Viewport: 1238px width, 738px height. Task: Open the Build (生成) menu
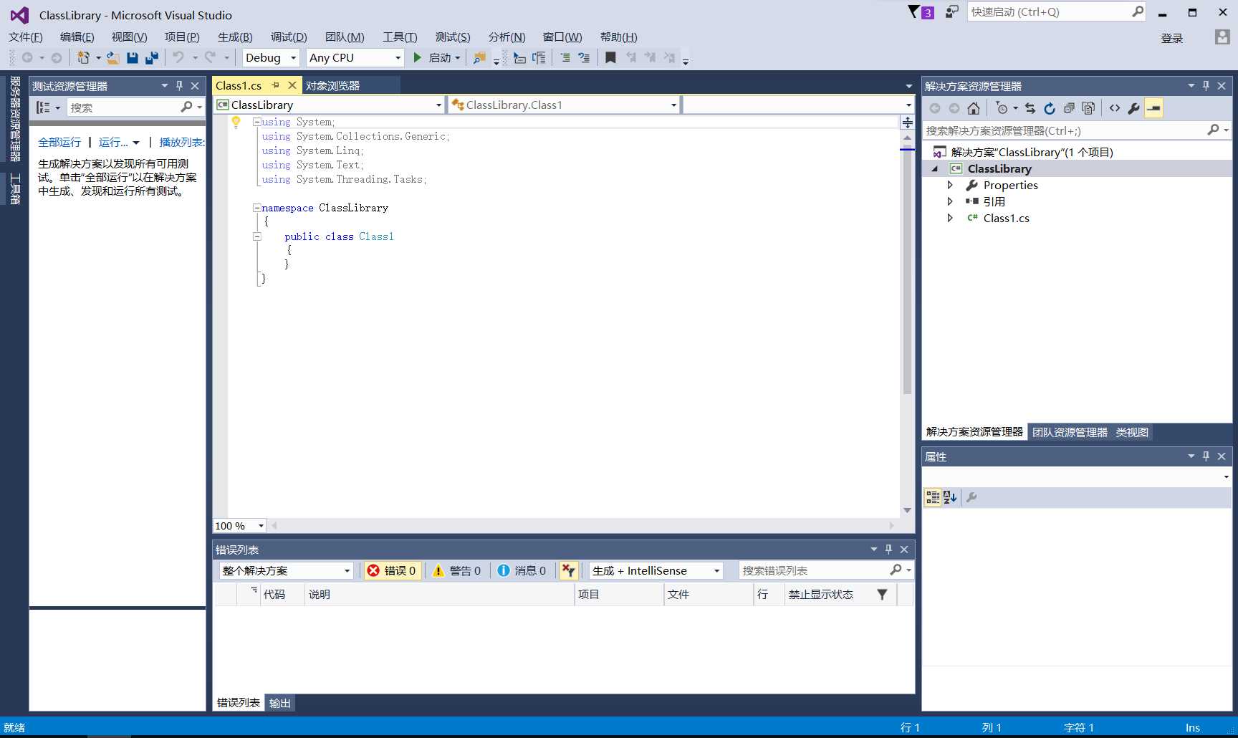(235, 37)
